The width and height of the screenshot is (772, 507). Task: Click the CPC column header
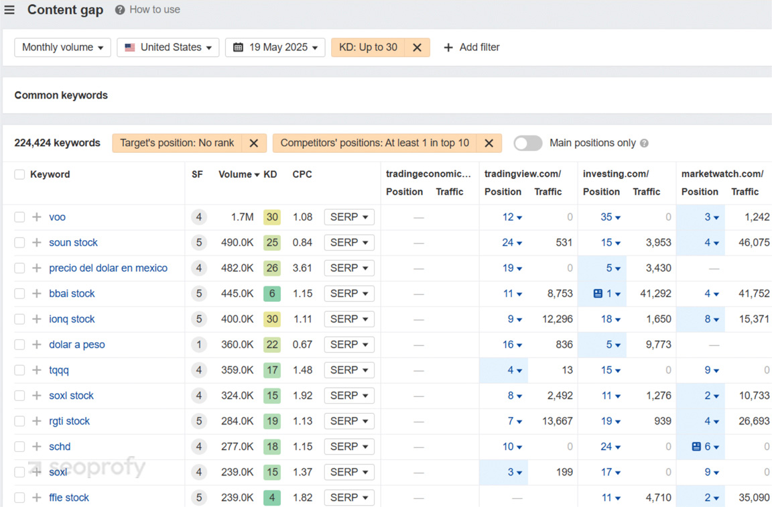point(302,174)
